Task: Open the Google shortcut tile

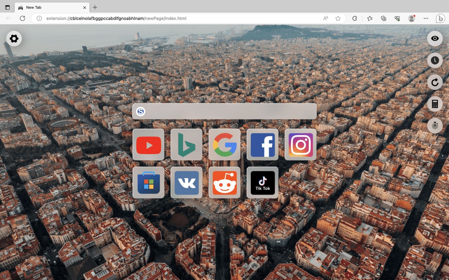Action: pyautogui.click(x=224, y=145)
